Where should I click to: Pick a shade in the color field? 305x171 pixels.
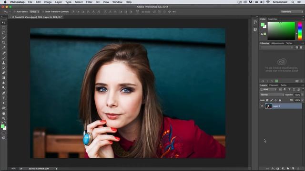click(x=281, y=31)
